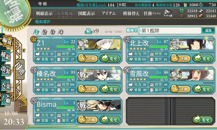This screenshot has width=217, height=130.
Task: Open the 任務 quest menu item
Action: (152, 13)
